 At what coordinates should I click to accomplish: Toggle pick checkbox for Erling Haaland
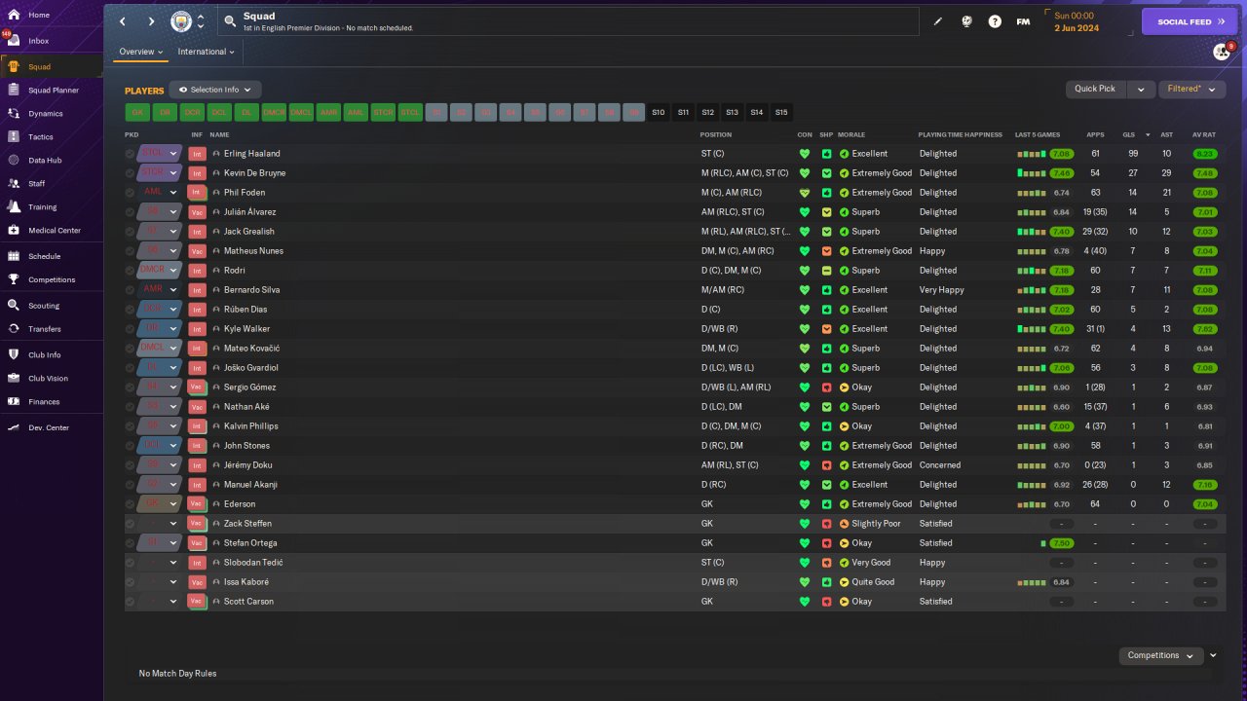pyautogui.click(x=131, y=154)
